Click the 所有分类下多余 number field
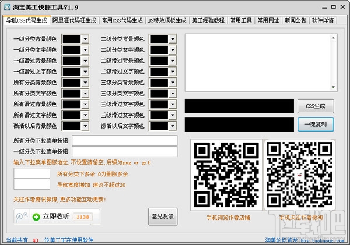The height and width of the screenshot is (245, 350). click(x=32, y=173)
